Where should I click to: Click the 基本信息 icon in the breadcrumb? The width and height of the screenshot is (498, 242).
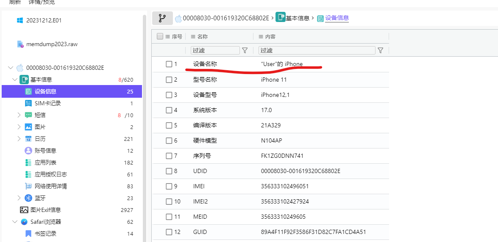pyautogui.click(x=280, y=17)
